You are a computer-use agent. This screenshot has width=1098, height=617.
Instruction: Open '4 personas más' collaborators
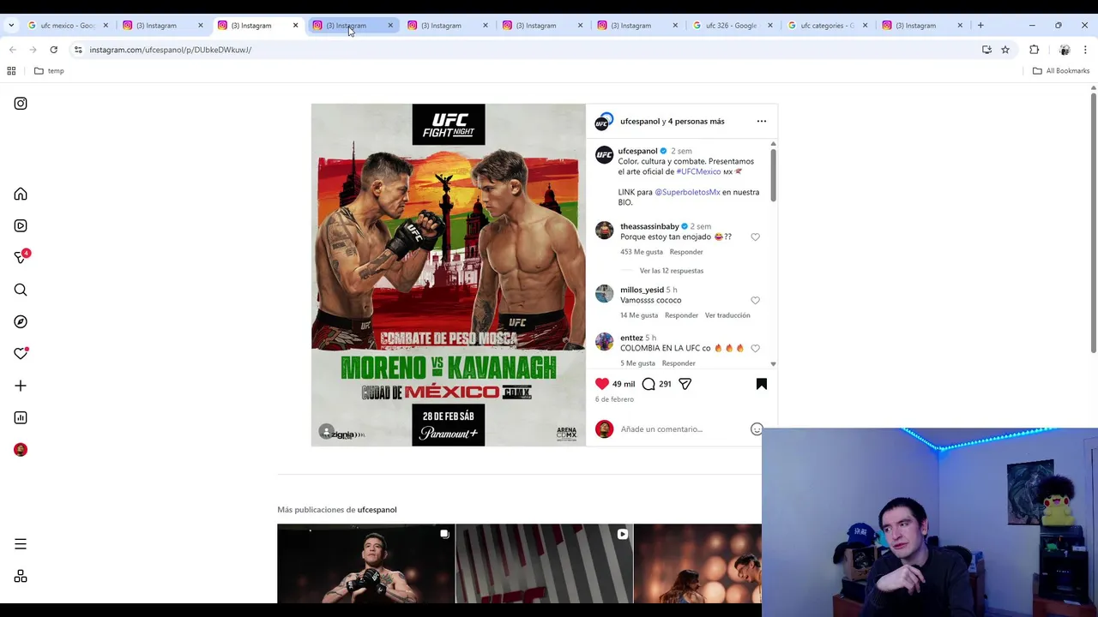pyautogui.click(x=696, y=121)
